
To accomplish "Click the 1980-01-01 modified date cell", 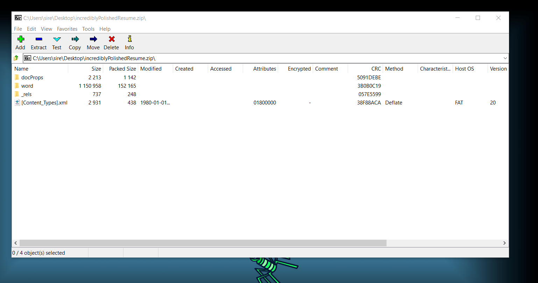I will (155, 103).
